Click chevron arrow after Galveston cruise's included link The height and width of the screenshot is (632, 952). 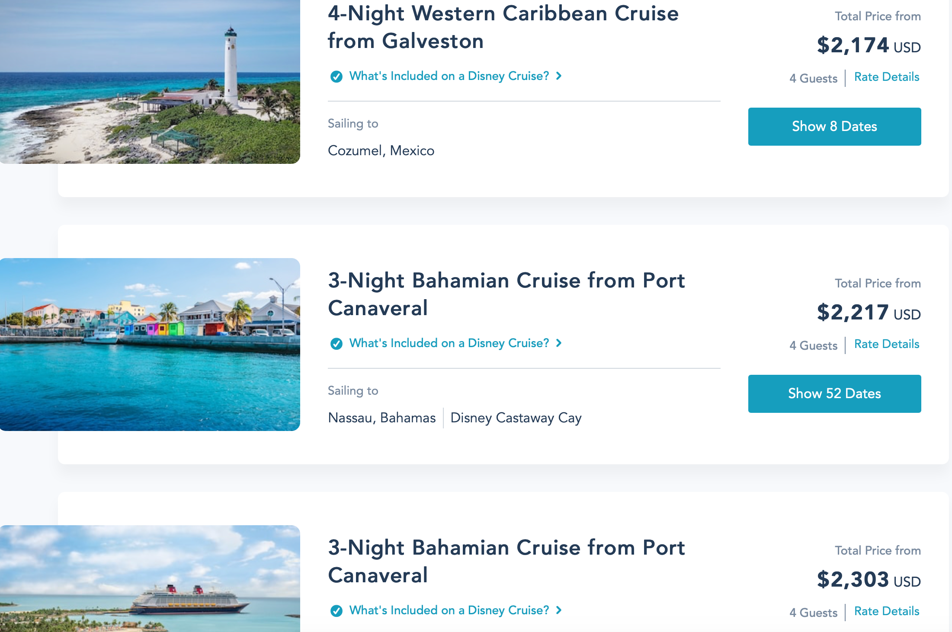pyautogui.click(x=559, y=76)
